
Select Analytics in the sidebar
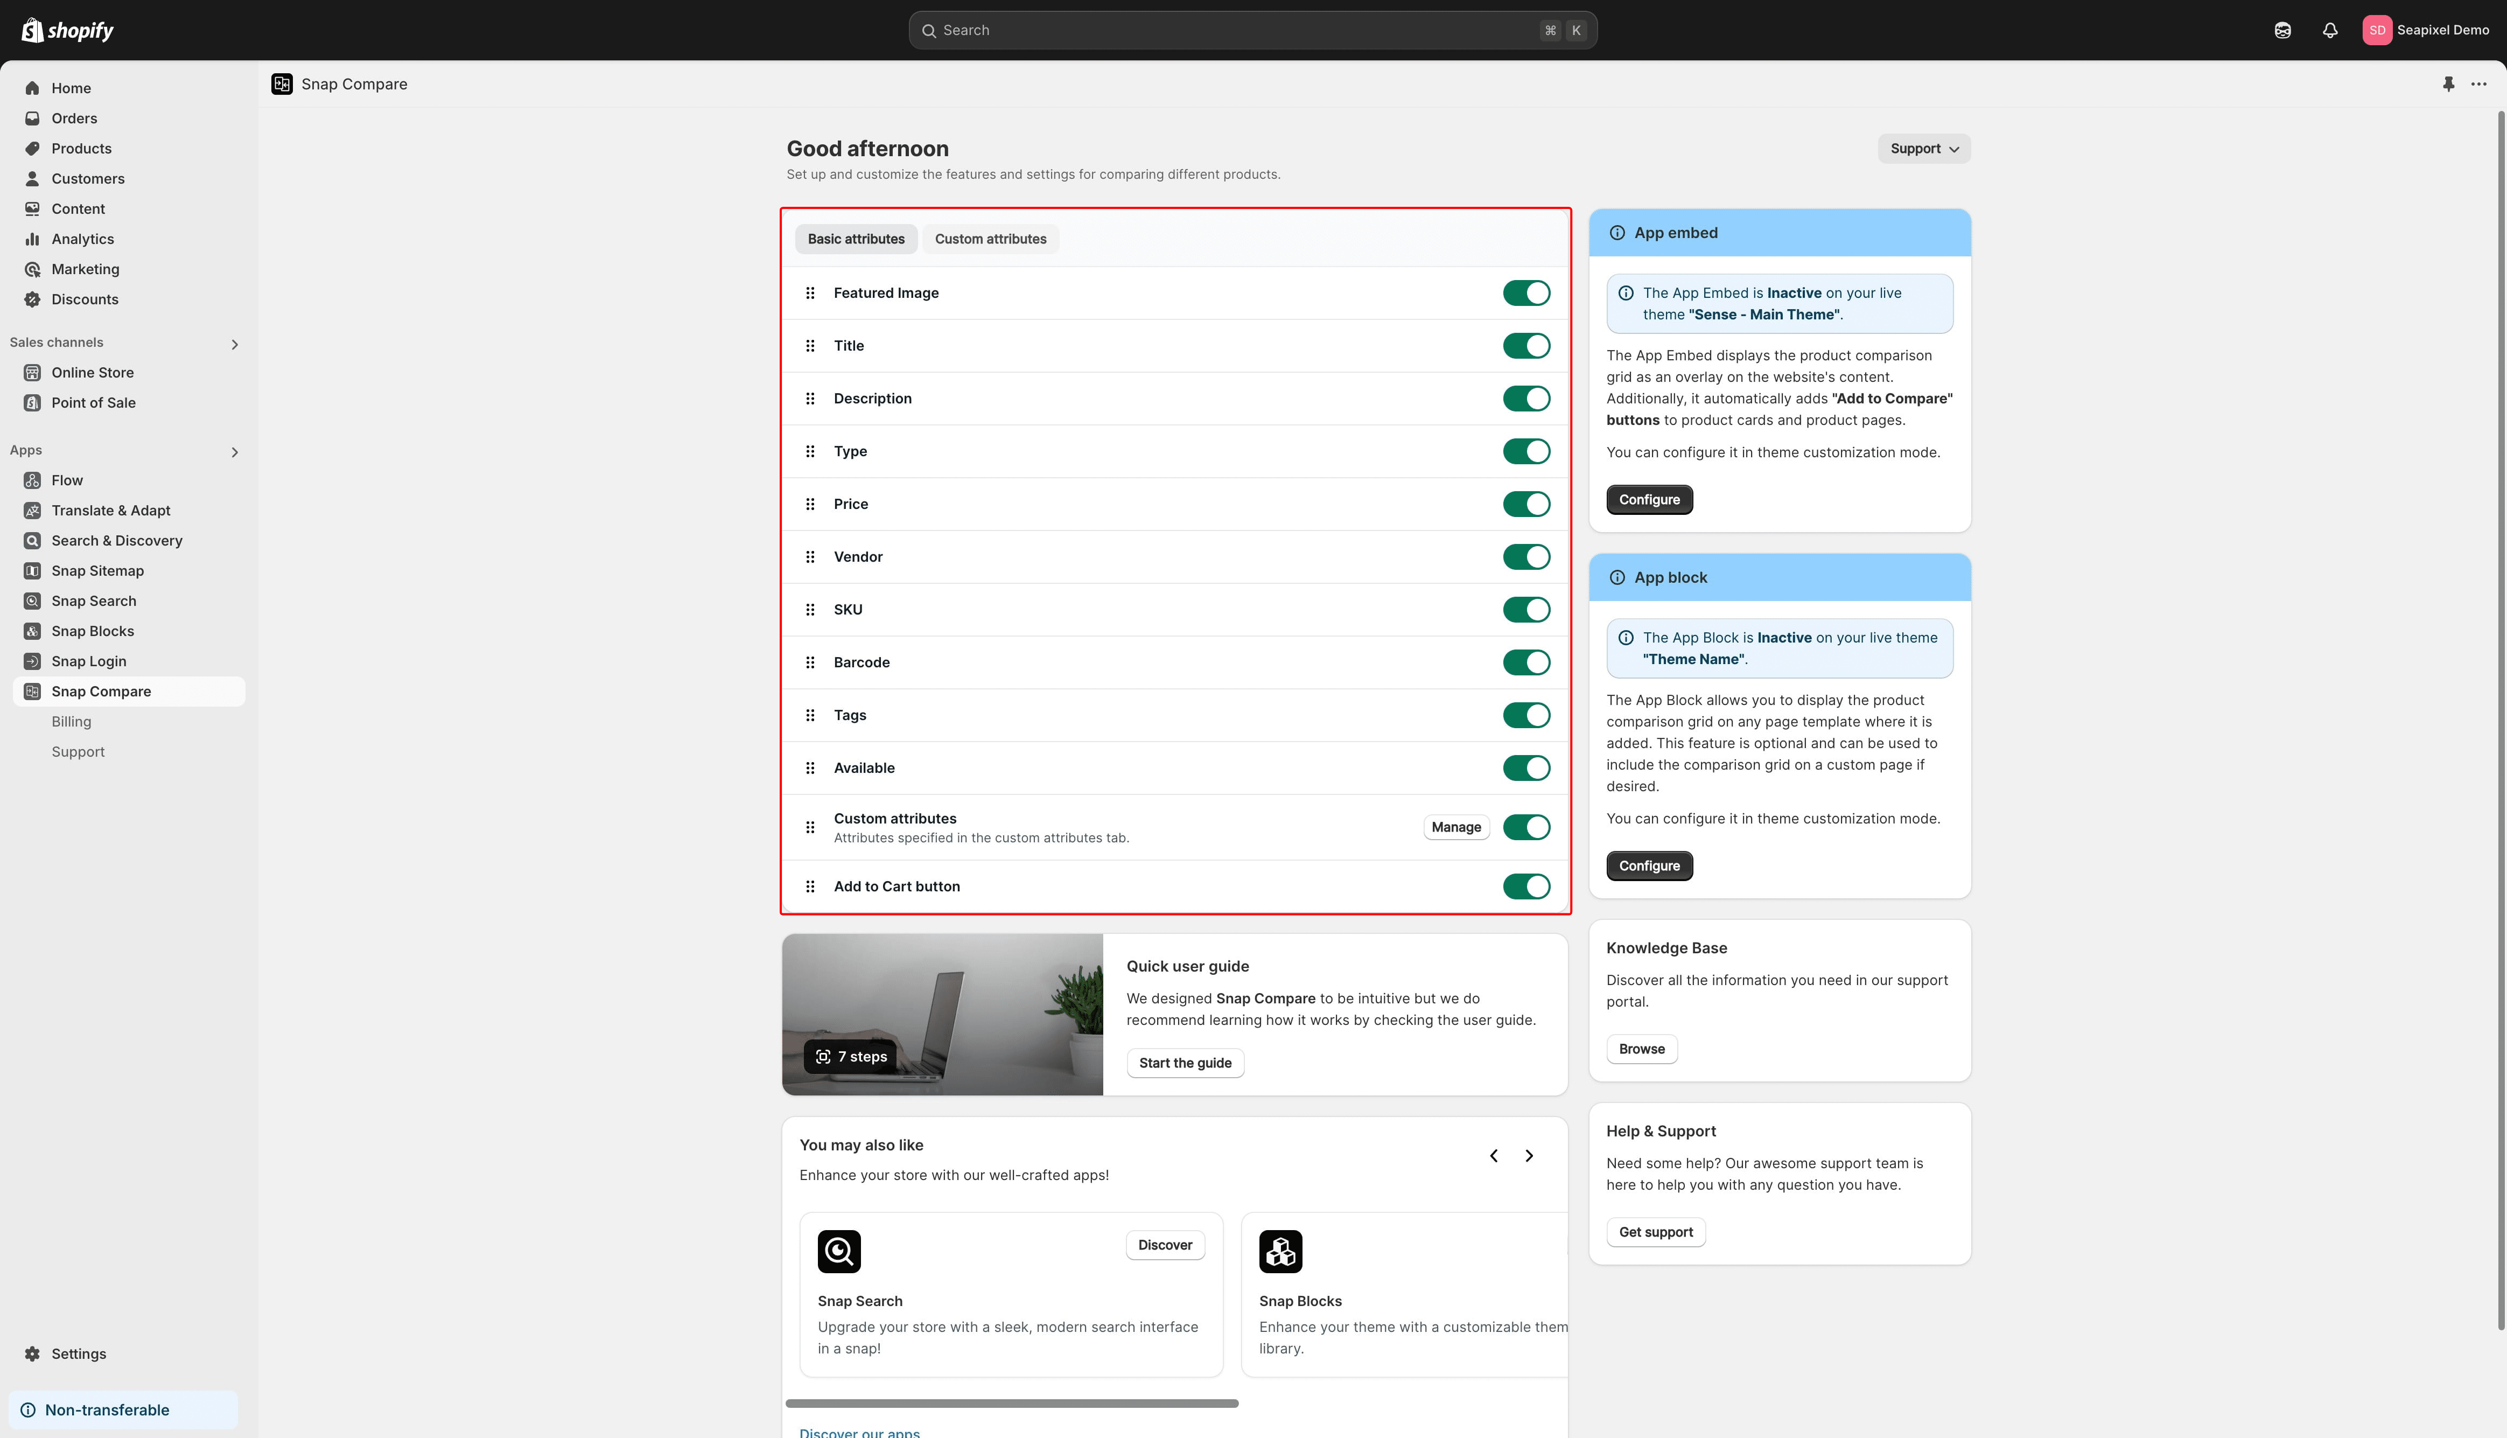(x=83, y=238)
